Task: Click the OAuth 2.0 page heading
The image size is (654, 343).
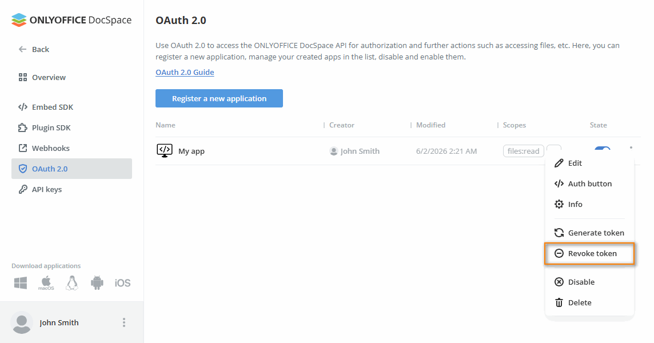Action: (181, 21)
